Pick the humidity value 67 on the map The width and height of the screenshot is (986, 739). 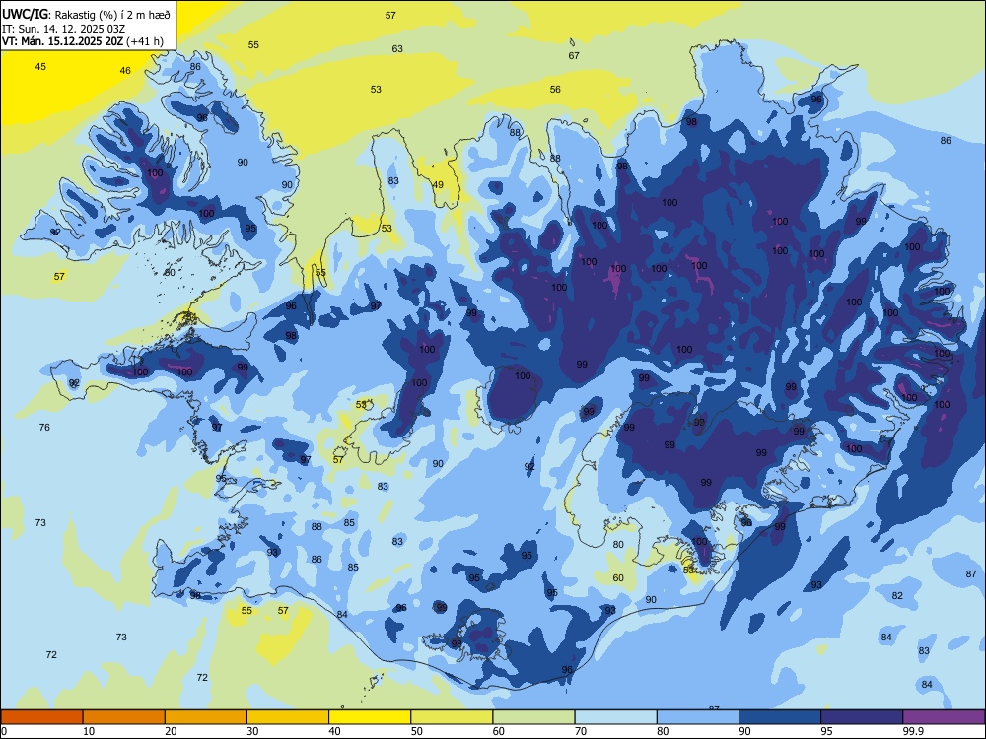tap(574, 55)
